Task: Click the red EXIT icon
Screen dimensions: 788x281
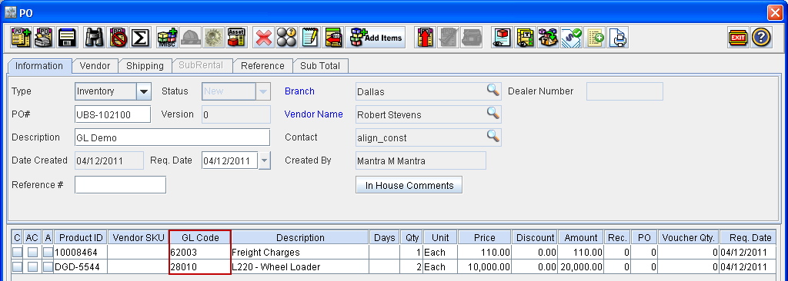Action: (x=738, y=38)
